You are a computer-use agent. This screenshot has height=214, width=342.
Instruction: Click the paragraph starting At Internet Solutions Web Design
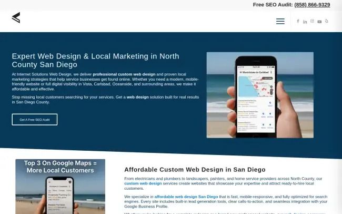coord(105,82)
